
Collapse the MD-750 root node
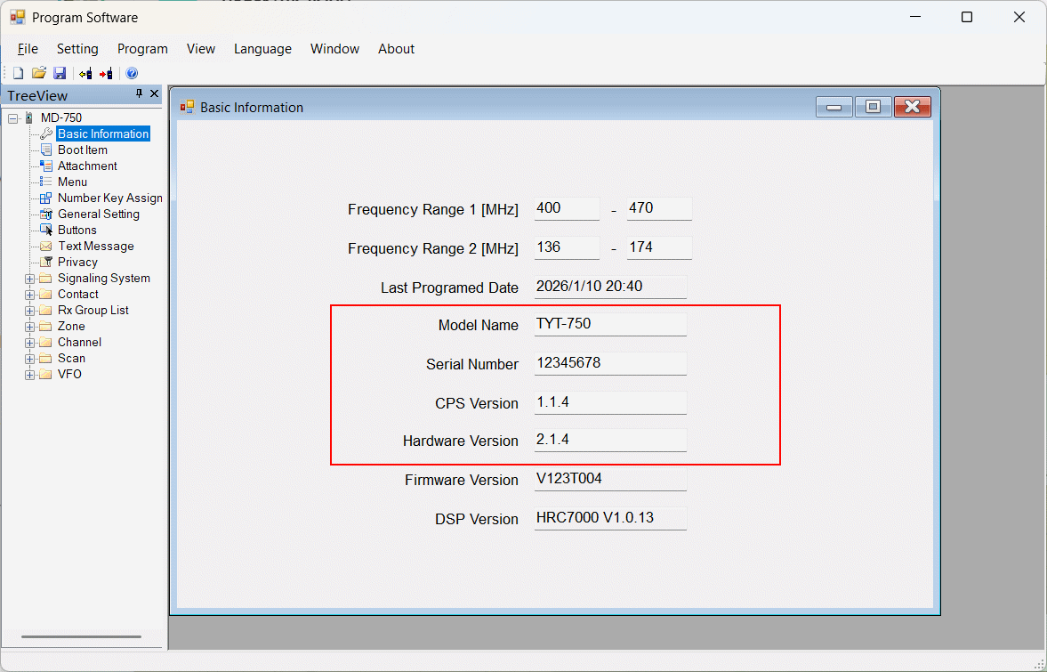pos(13,118)
